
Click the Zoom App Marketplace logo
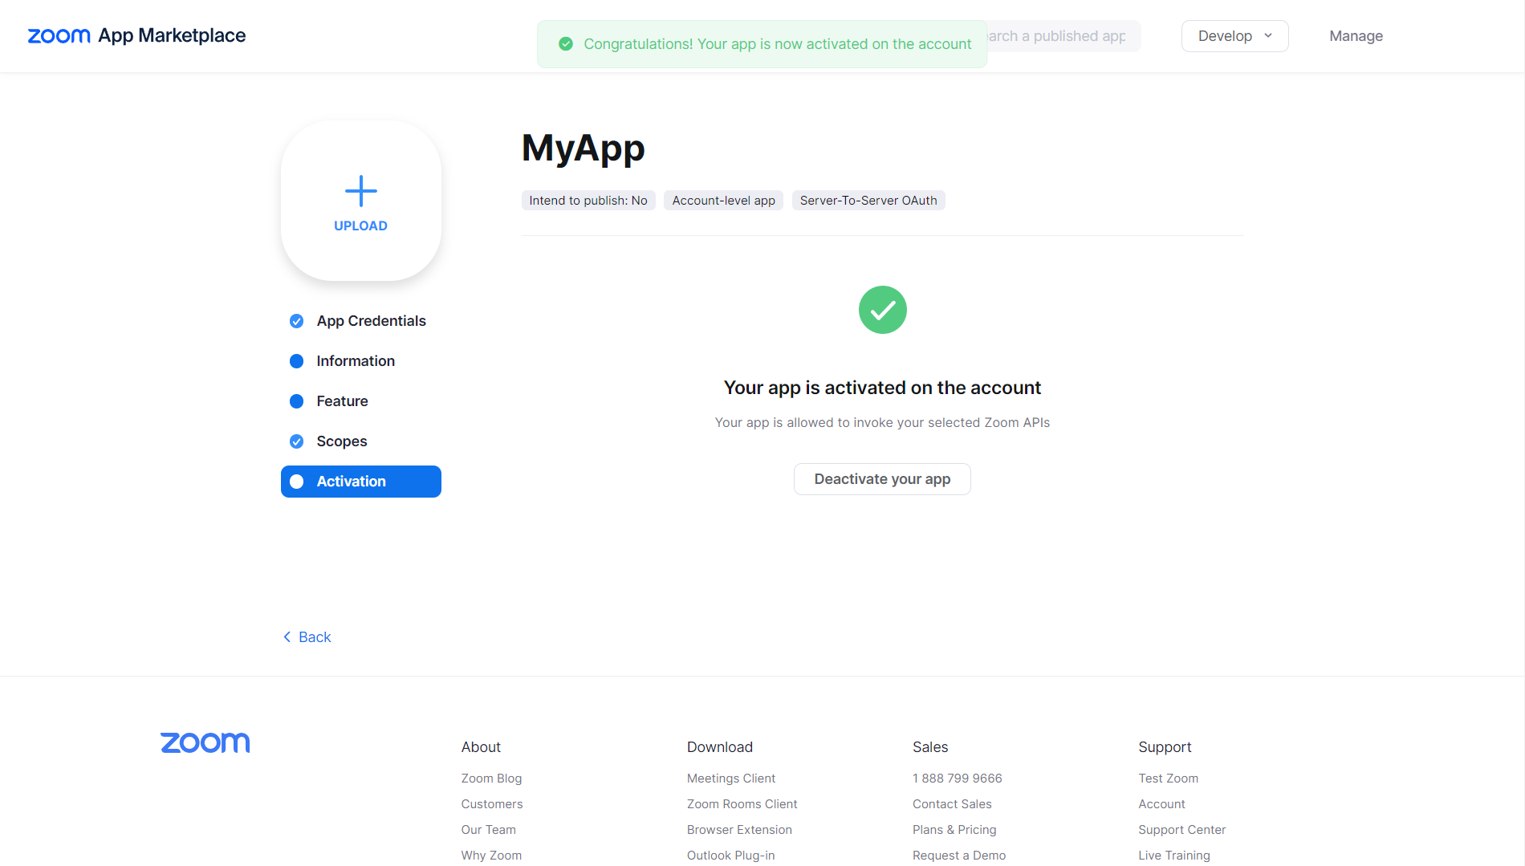(x=136, y=36)
